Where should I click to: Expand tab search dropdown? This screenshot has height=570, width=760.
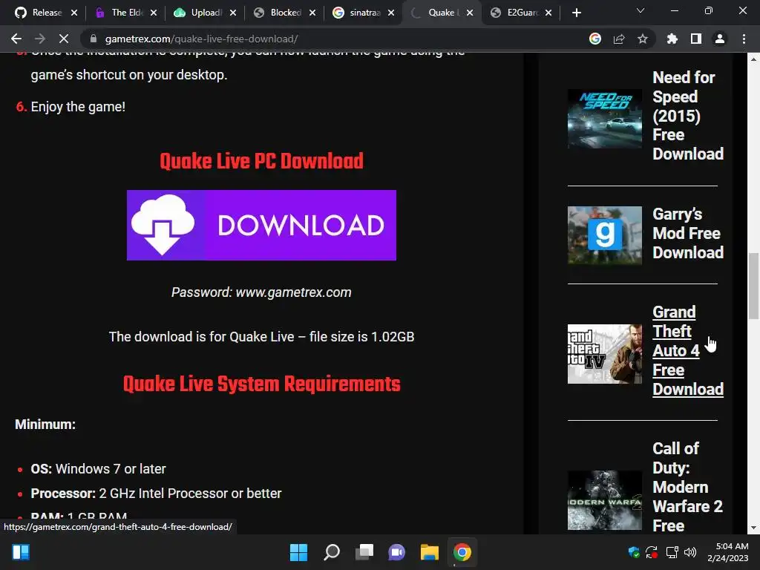641,10
